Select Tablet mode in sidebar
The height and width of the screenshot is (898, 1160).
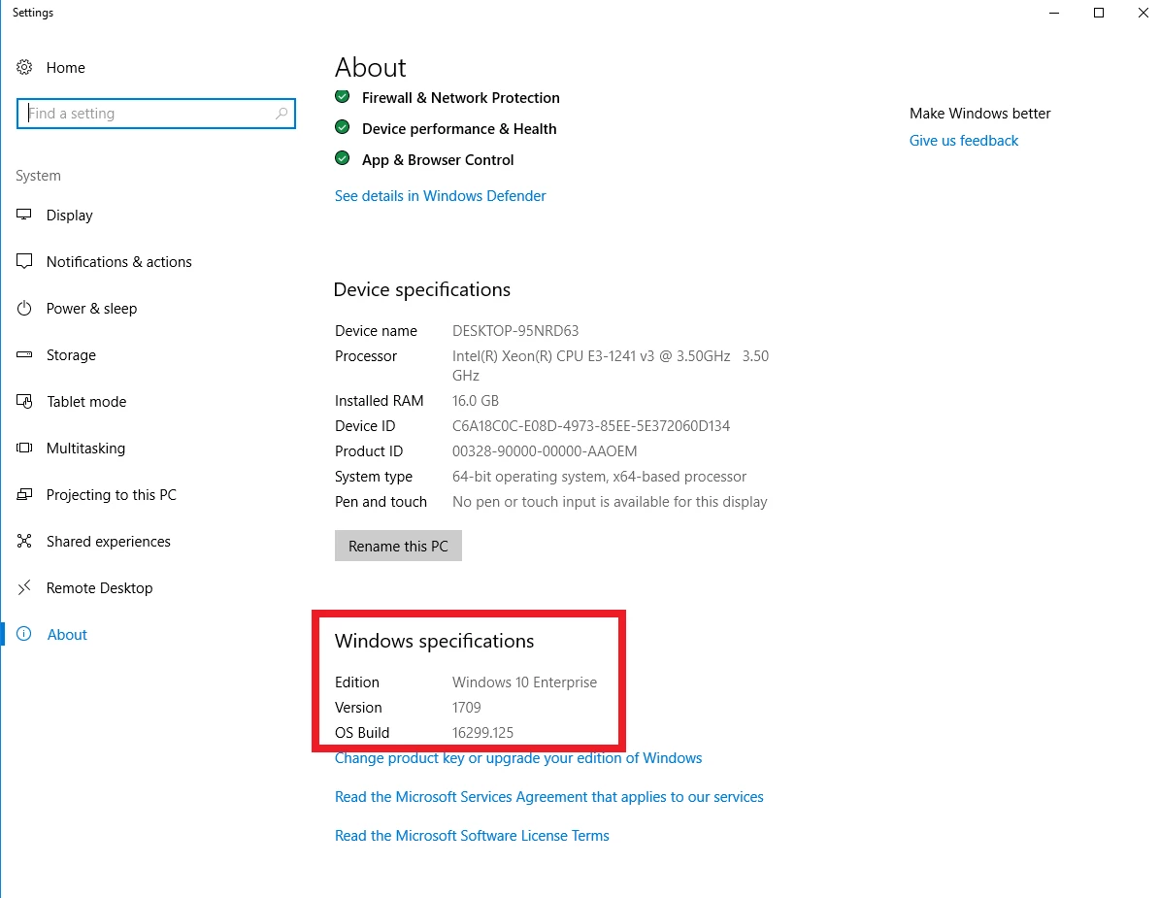pyautogui.click(x=86, y=402)
